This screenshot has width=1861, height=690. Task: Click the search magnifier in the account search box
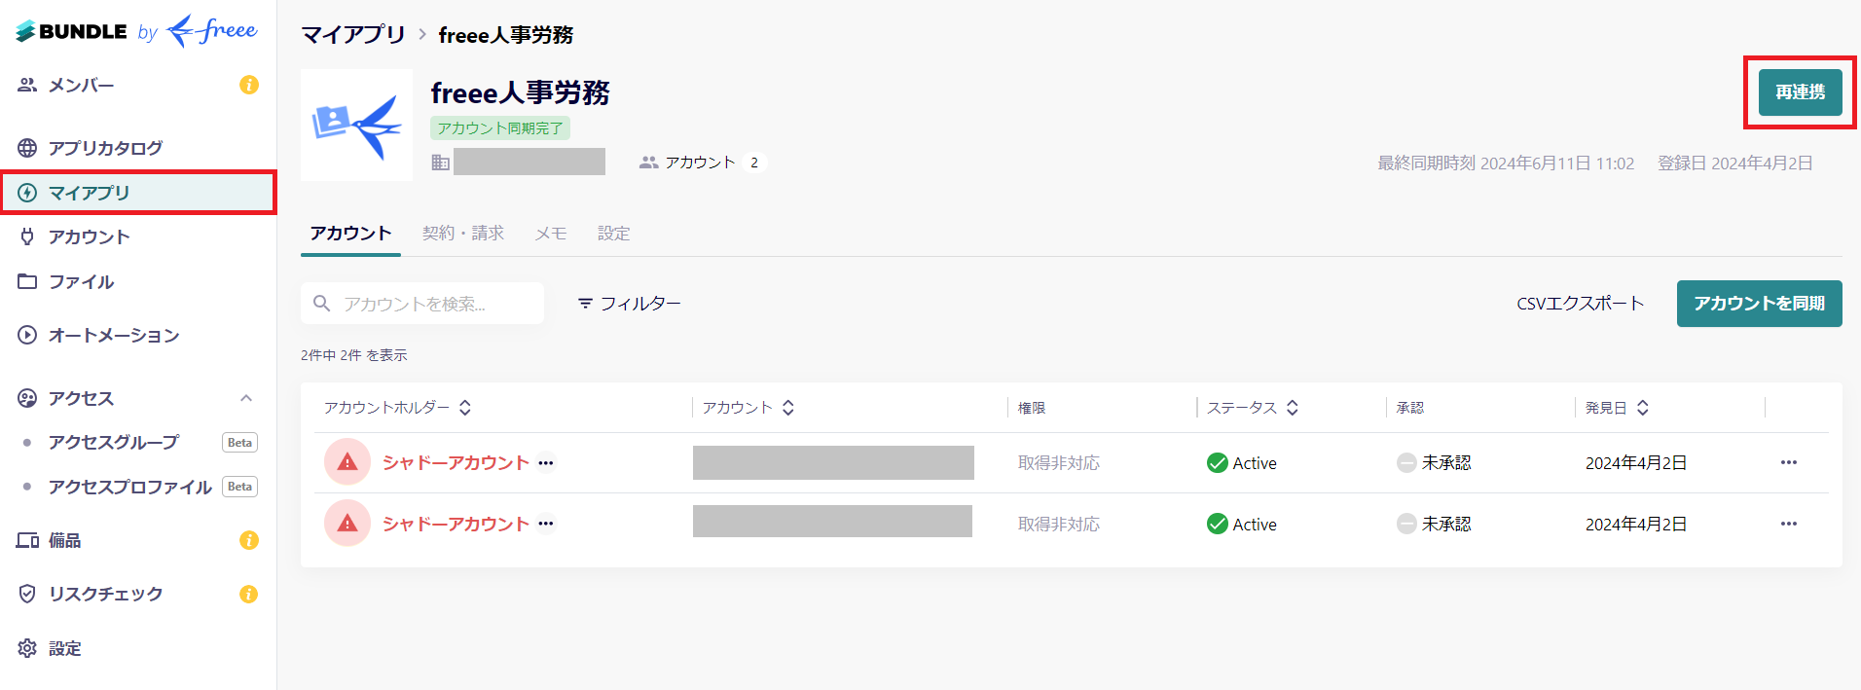(322, 303)
